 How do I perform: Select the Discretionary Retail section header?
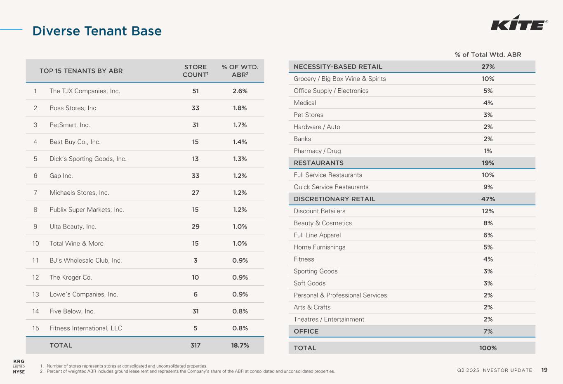334,199
